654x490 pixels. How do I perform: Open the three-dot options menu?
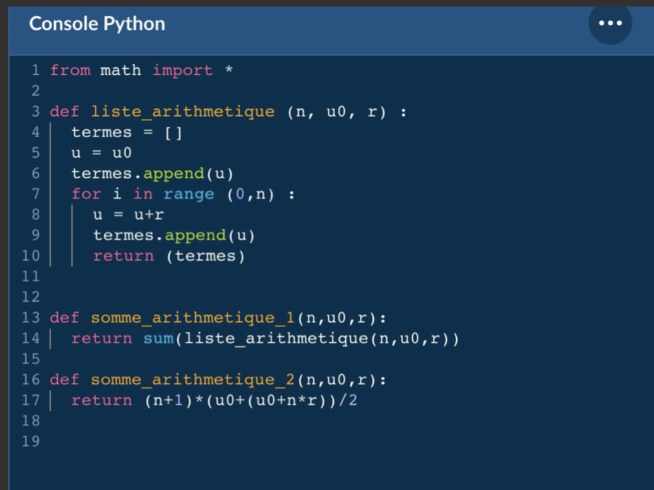(x=610, y=23)
